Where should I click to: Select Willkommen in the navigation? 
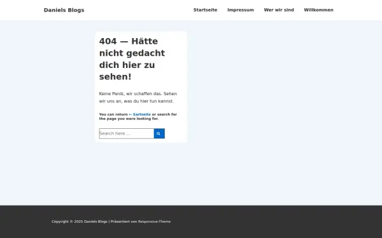pos(319,10)
